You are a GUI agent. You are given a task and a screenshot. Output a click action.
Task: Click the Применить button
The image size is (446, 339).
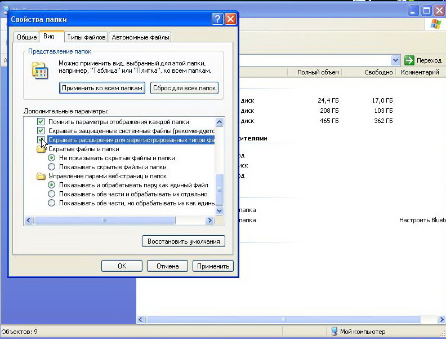click(213, 266)
